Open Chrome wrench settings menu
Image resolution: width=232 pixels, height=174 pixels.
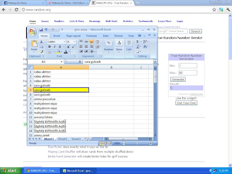click(228, 10)
